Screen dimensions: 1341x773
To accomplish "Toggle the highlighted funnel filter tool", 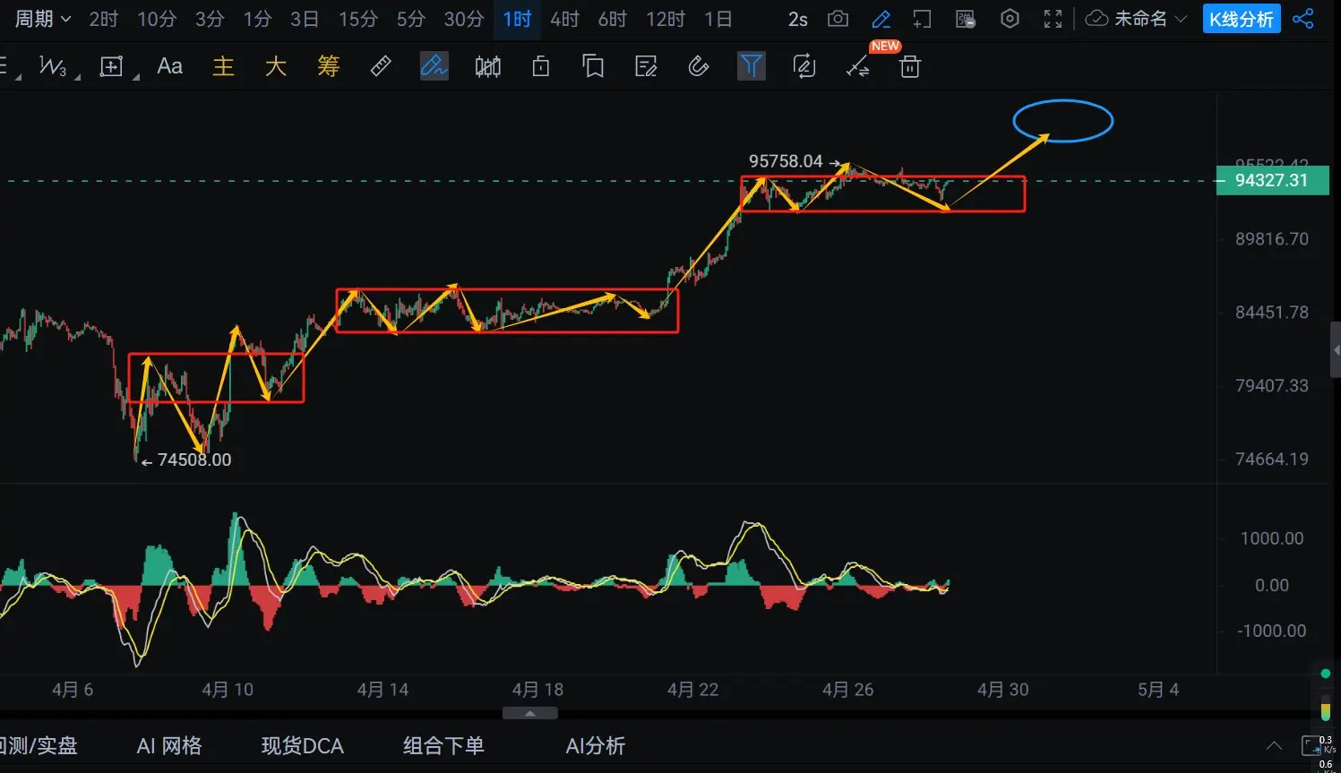I will tap(751, 66).
